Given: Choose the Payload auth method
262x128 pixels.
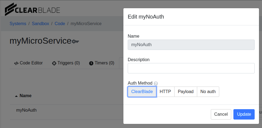Looking at the screenshot, I should click(x=185, y=92).
